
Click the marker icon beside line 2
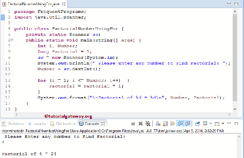3,17
